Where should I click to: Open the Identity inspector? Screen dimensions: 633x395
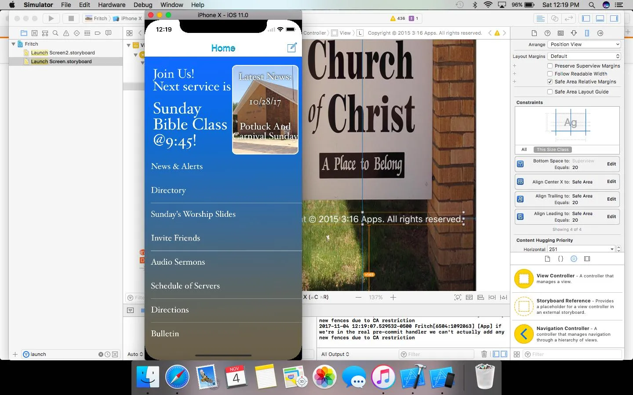560,33
